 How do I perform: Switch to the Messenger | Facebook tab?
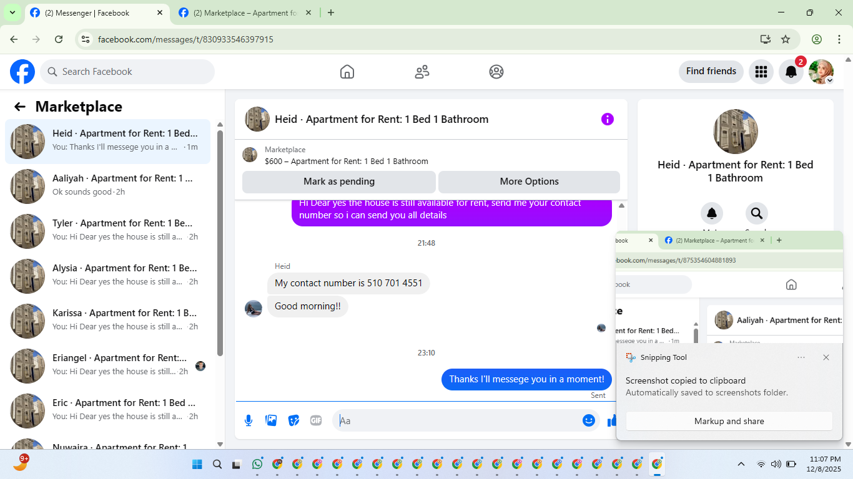tap(97, 12)
